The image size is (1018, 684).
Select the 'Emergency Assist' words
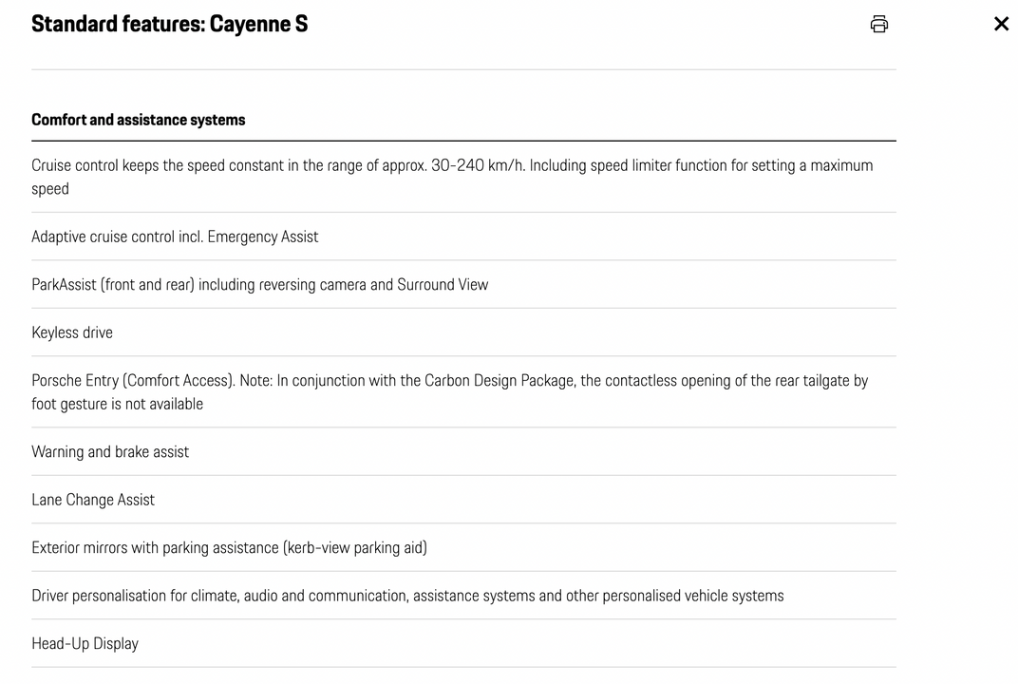(263, 237)
